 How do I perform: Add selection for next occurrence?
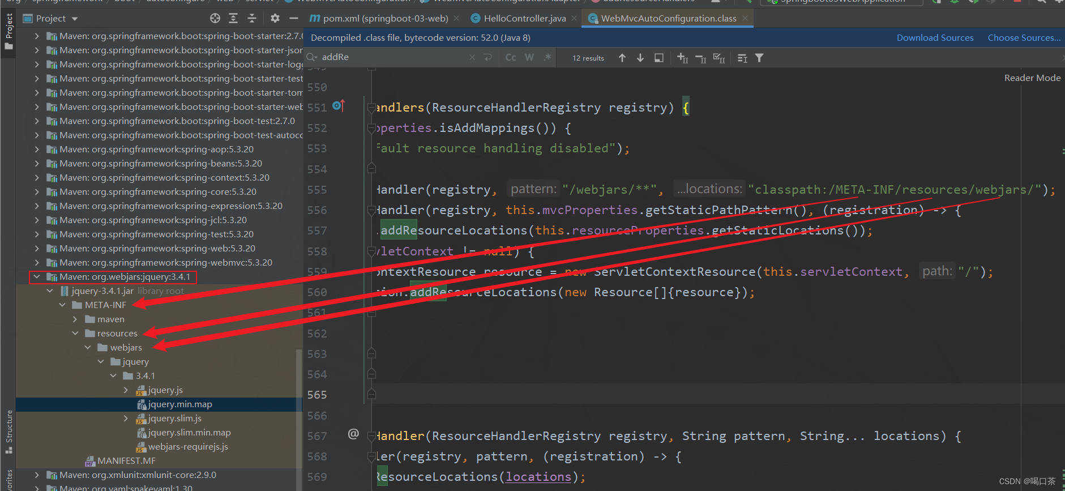pyautogui.click(x=682, y=58)
